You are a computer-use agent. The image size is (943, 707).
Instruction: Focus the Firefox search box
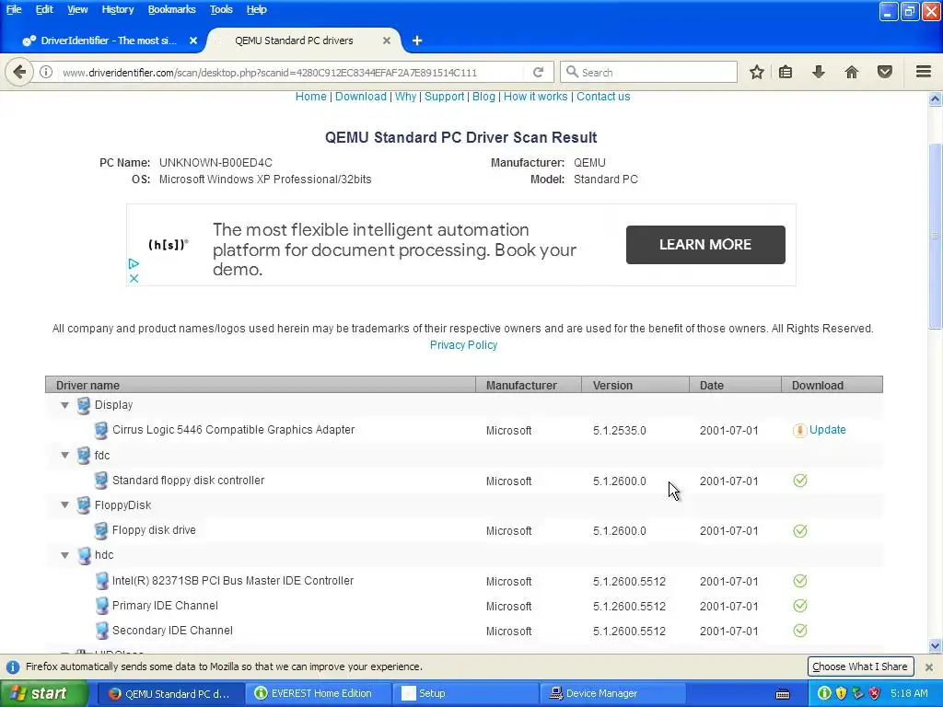[648, 72]
